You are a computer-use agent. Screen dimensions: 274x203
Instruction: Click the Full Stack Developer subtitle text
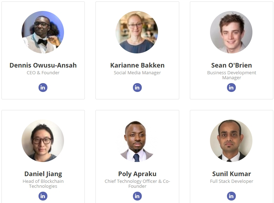(232, 181)
